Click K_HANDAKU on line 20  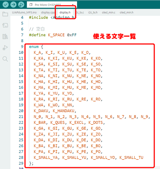[x=64, y=111]
